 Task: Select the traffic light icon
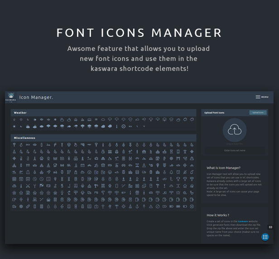164,165
